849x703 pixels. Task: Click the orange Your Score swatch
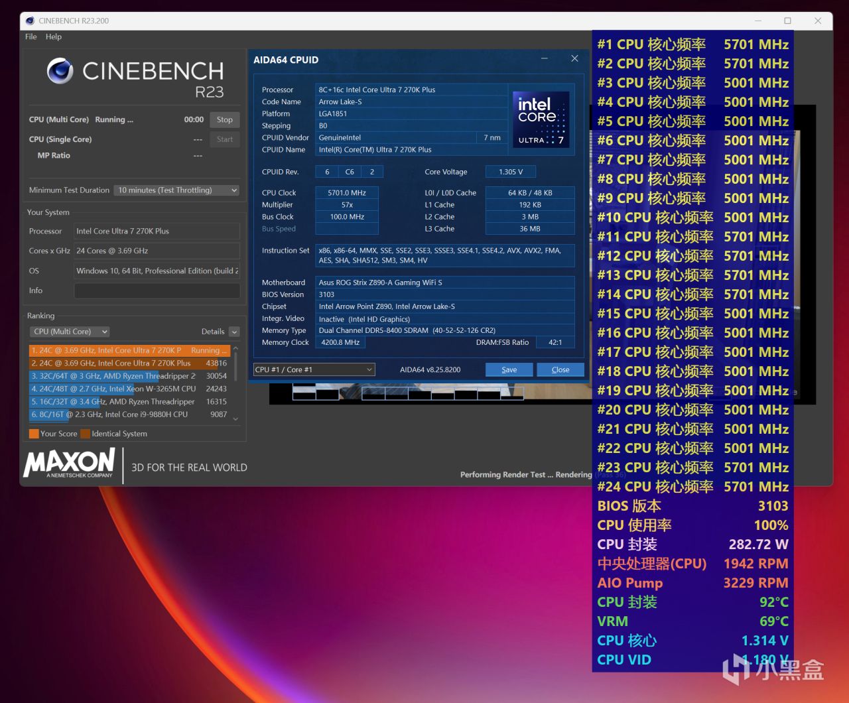[x=34, y=434]
